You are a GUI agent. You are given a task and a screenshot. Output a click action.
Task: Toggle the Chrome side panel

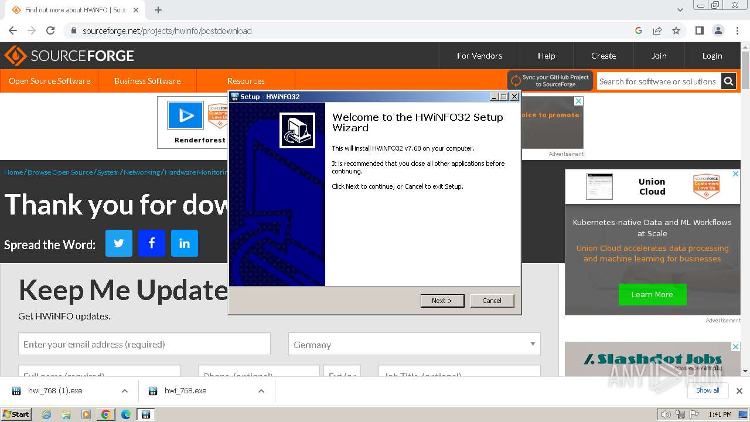click(699, 30)
